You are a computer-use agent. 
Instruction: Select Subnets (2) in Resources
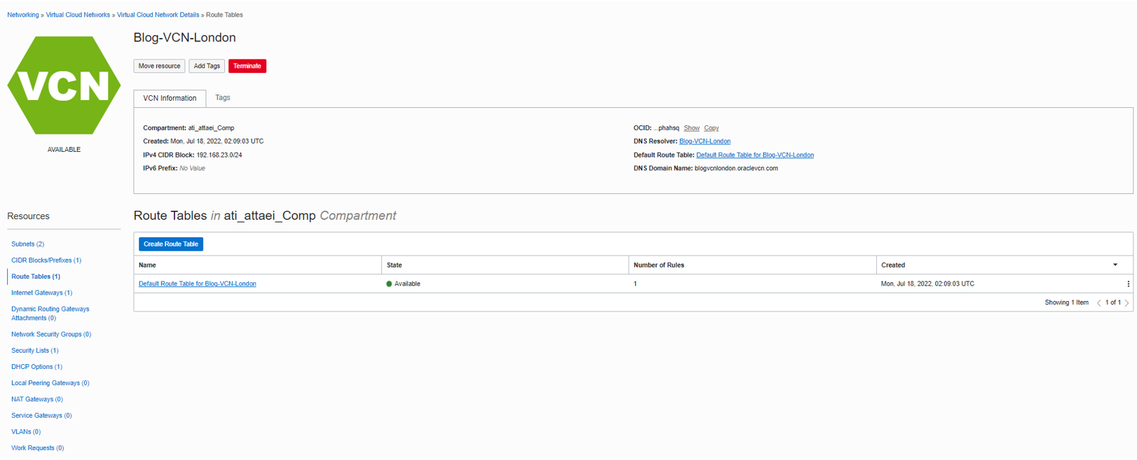pyautogui.click(x=28, y=244)
